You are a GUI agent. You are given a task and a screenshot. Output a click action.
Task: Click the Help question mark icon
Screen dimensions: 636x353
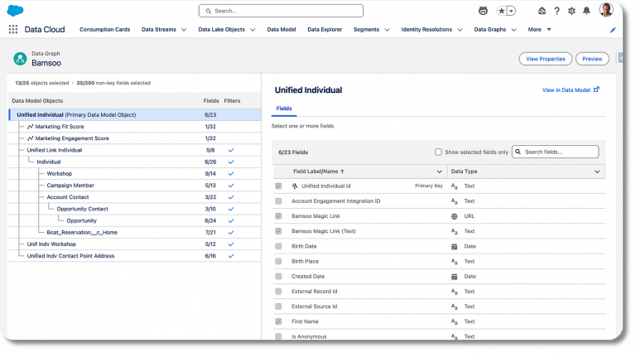(x=556, y=11)
